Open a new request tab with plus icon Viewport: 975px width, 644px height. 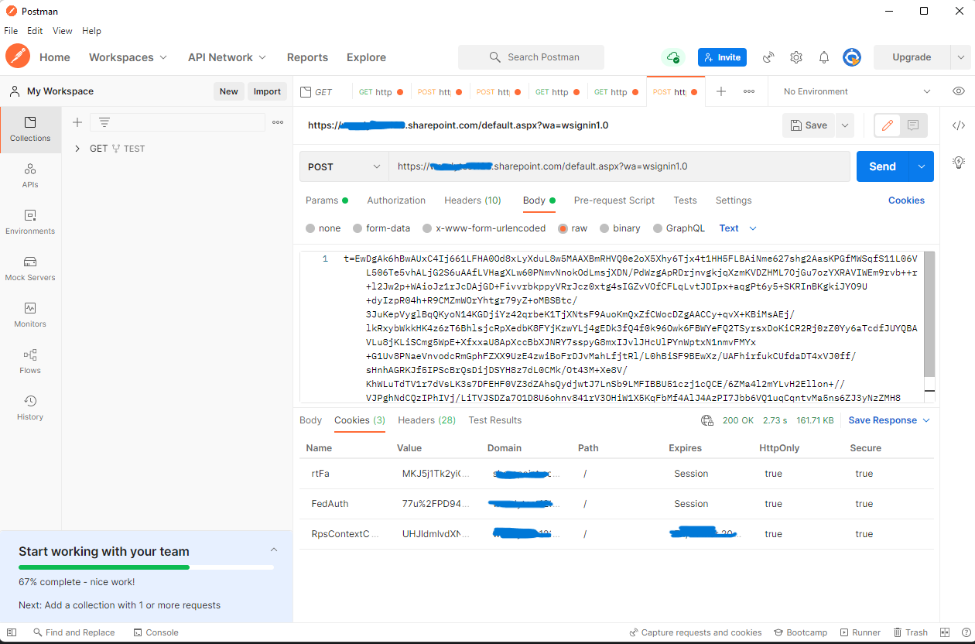pyautogui.click(x=721, y=91)
